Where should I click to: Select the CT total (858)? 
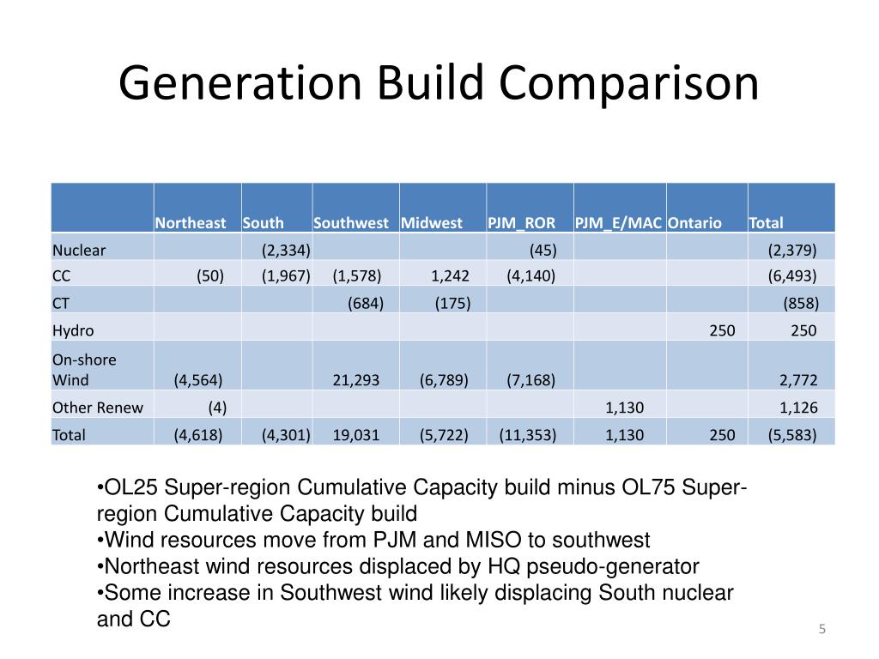pyautogui.click(x=801, y=304)
